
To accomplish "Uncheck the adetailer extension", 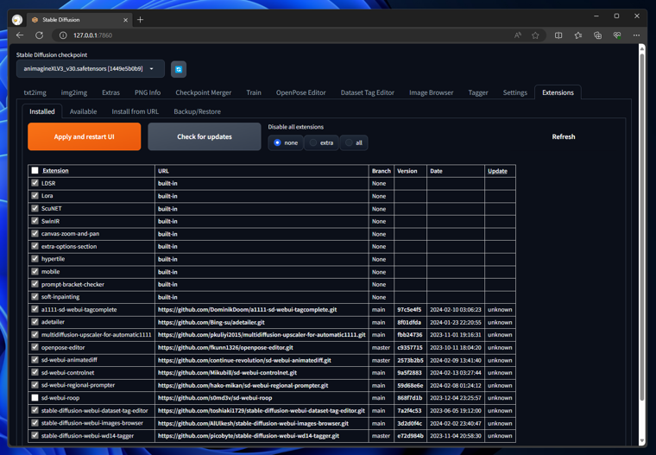I will click(35, 322).
